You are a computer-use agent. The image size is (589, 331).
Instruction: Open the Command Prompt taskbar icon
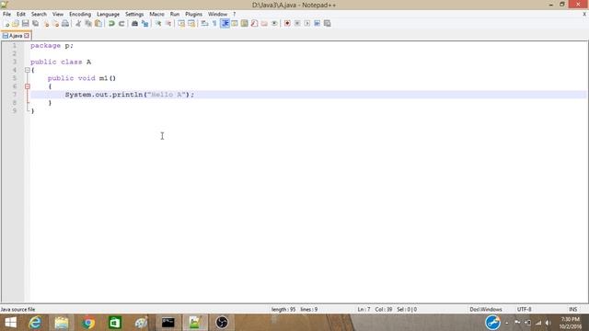point(167,323)
